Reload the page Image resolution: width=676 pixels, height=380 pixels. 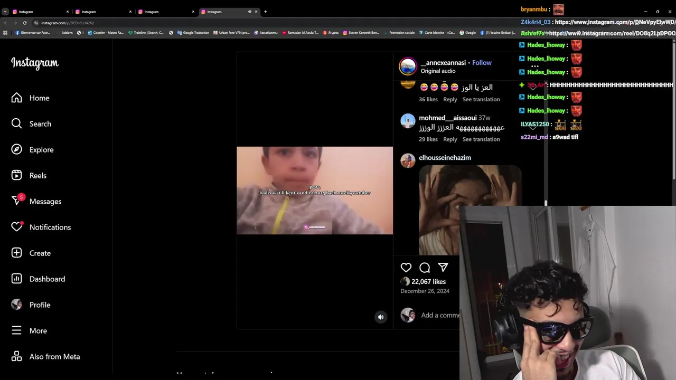click(x=25, y=23)
